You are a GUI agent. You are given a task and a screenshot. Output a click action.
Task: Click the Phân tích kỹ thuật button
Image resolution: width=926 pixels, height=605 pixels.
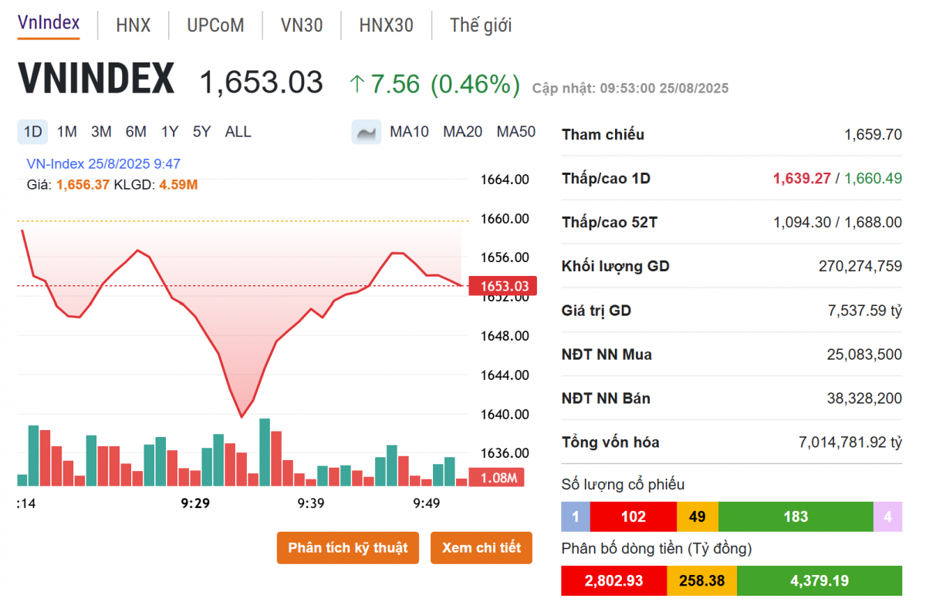[x=348, y=548]
